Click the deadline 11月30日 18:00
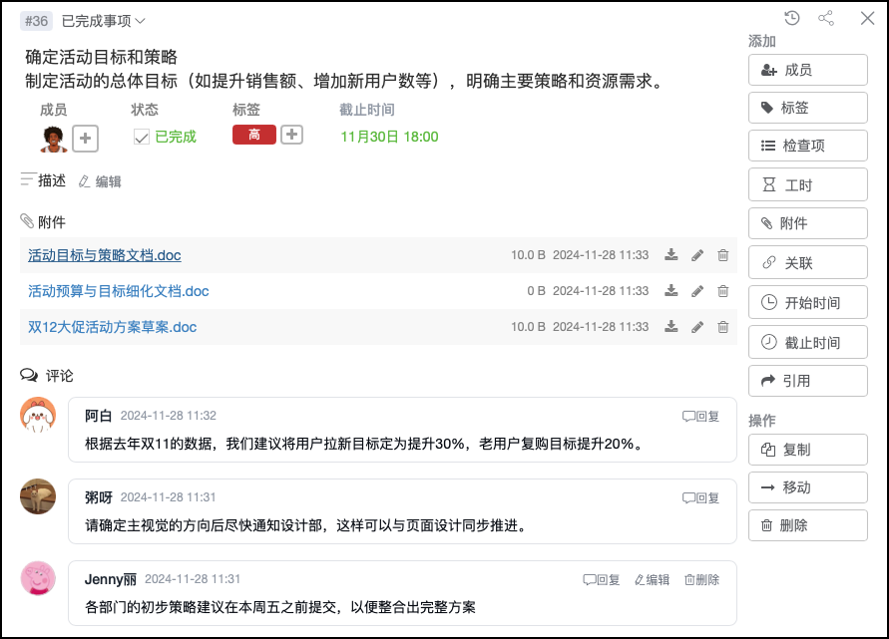This screenshot has height=639, width=889. [x=389, y=137]
